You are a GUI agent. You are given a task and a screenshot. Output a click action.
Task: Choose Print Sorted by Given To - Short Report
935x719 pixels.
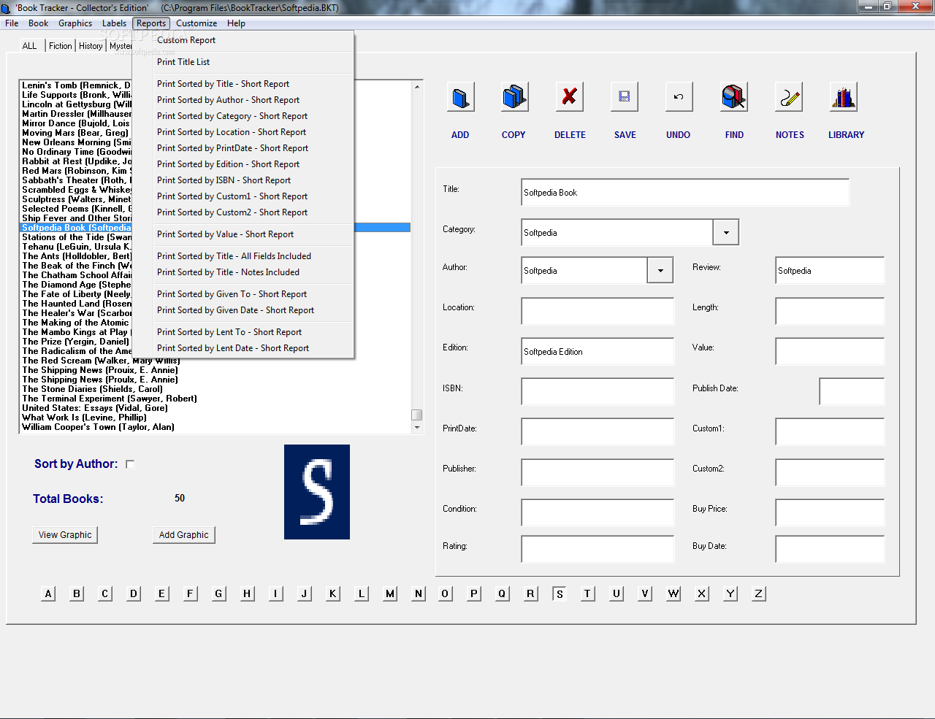point(243,294)
